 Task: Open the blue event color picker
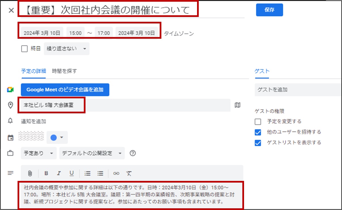point(57,138)
